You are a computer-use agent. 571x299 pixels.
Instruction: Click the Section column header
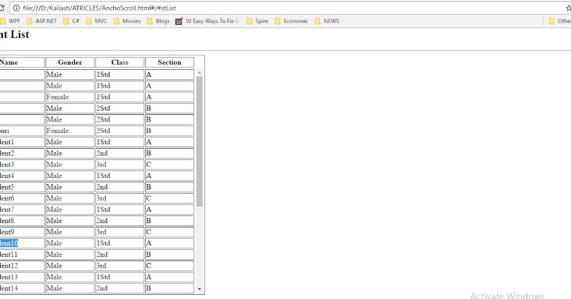[x=169, y=62]
